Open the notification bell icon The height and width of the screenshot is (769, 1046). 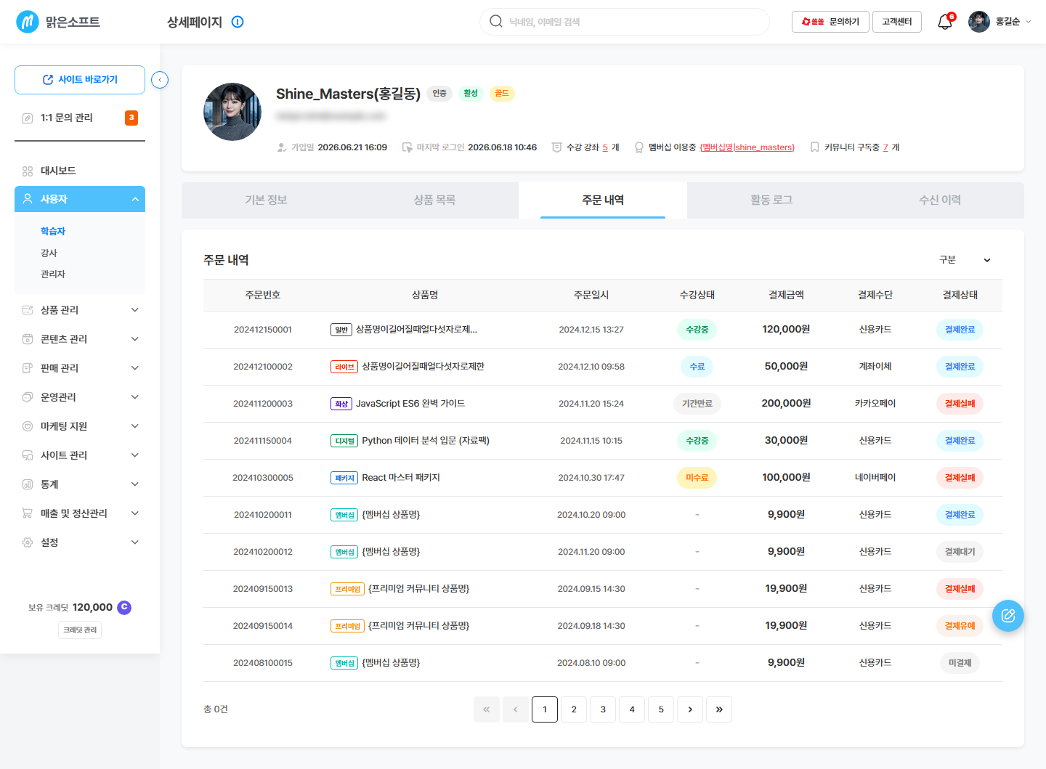pyautogui.click(x=945, y=22)
